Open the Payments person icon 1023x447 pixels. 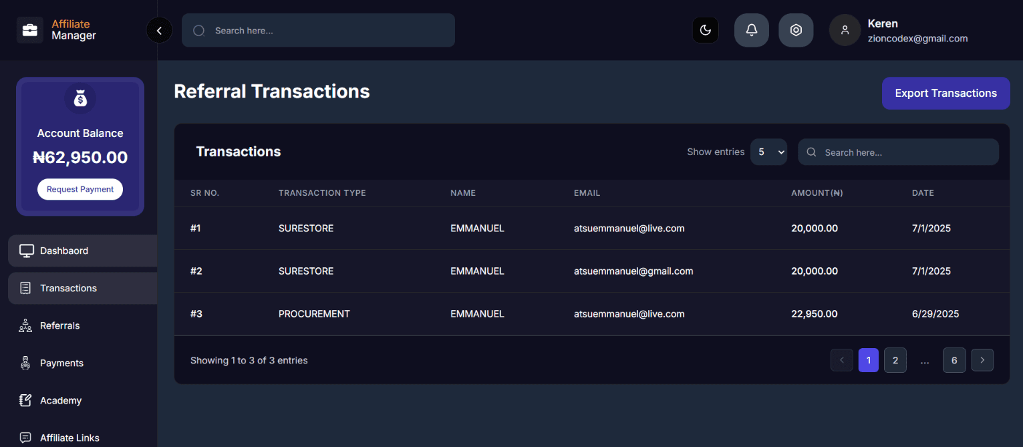click(25, 363)
